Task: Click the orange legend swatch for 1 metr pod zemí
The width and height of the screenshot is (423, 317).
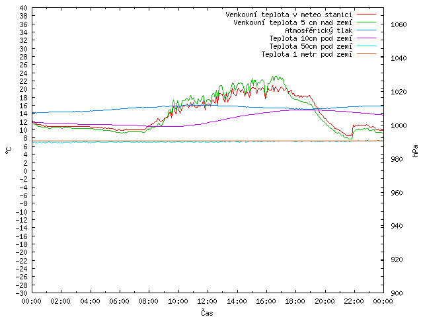Action: pos(366,54)
